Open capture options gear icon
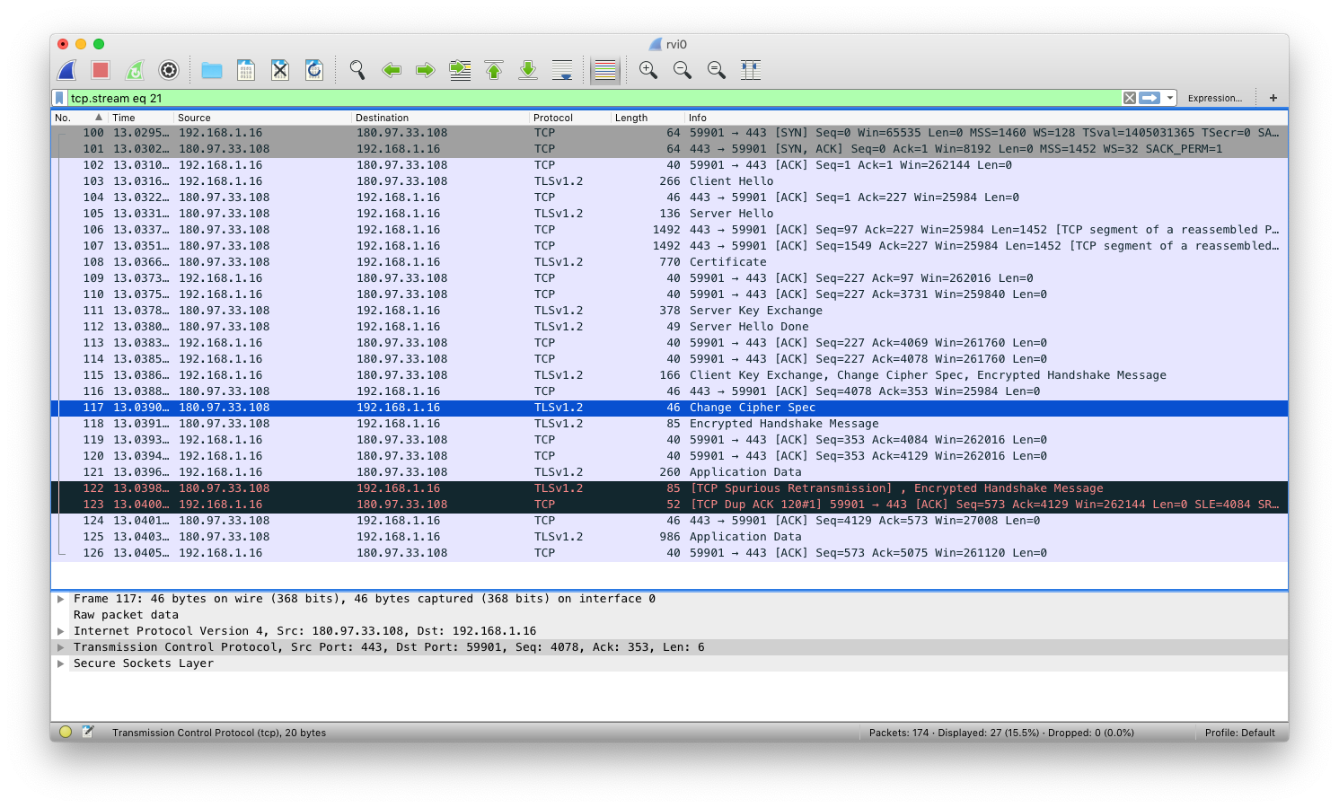This screenshot has height=808, width=1339. (169, 70)
